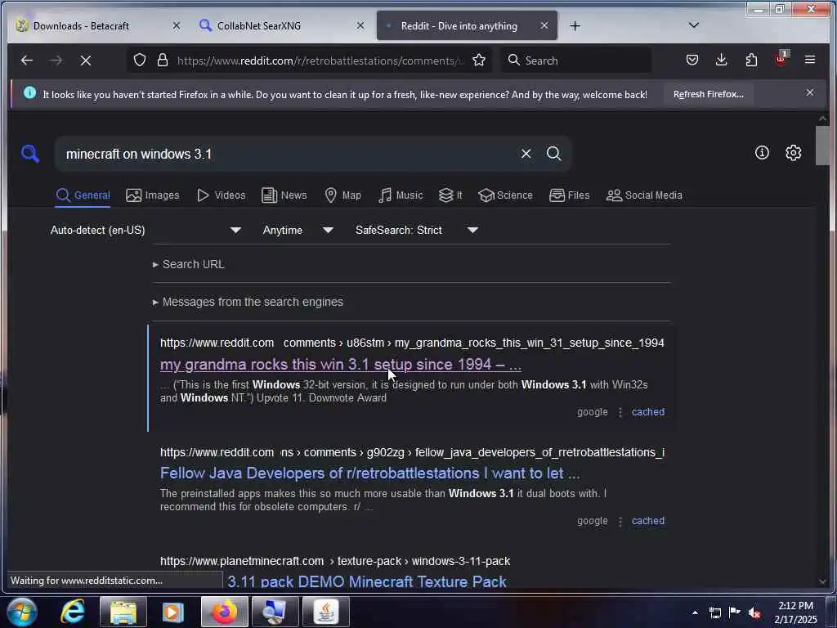Close the CollabNet SearXNG tab
The height and width of the screenshot is (628, 837).
tap(360, 25)
